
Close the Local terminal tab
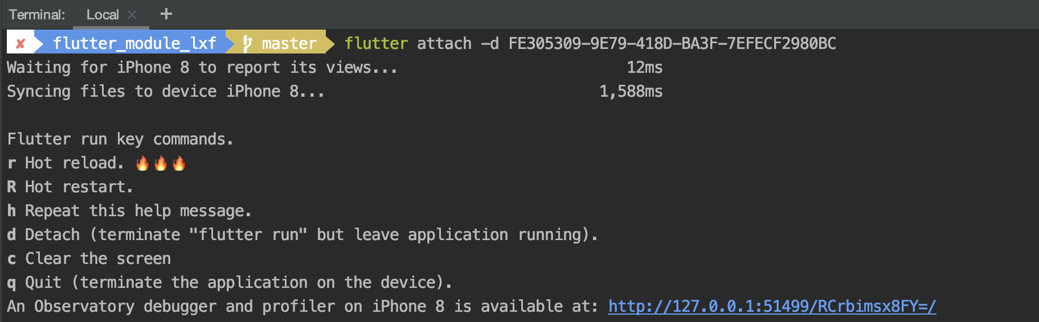(132, 15)
